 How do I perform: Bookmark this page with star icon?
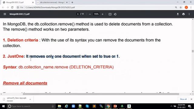(181, 7)
